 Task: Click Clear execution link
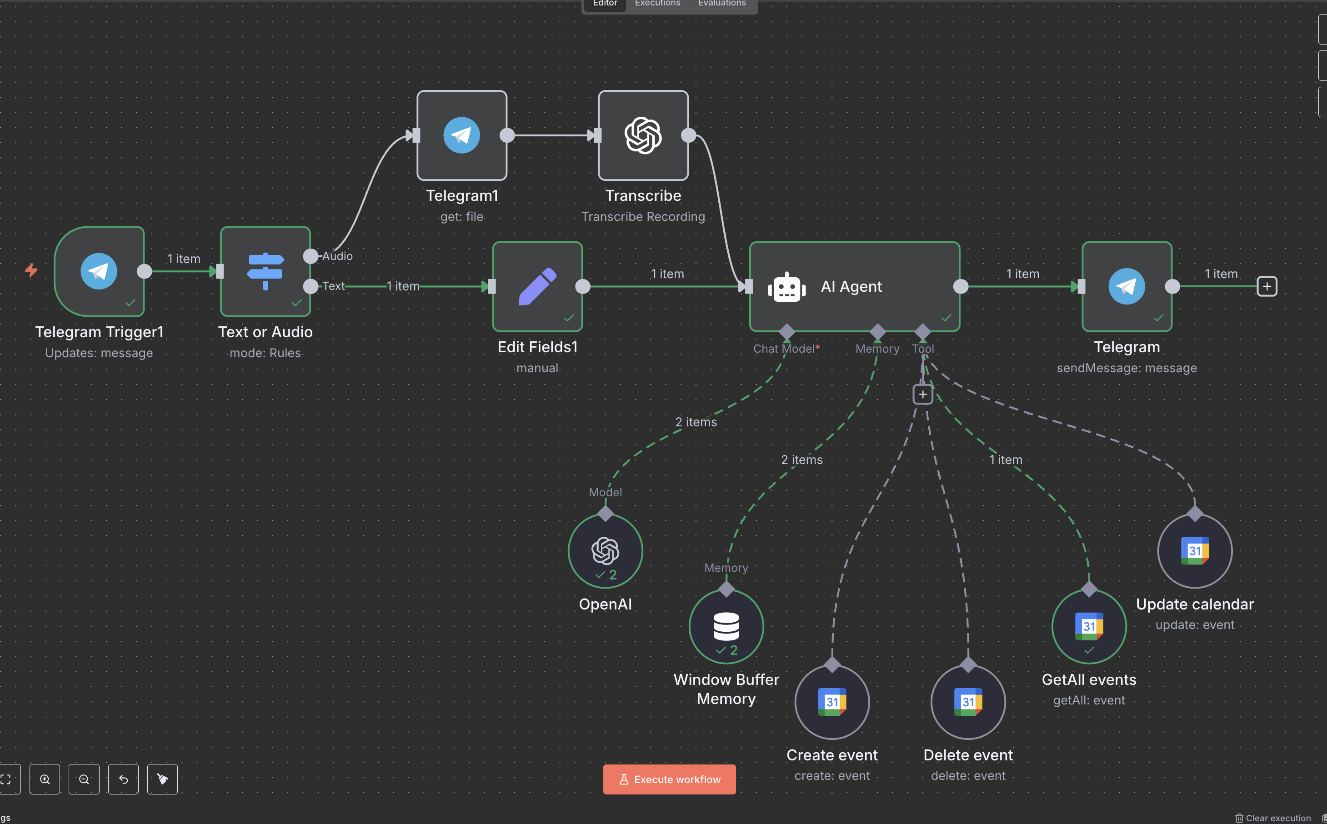(x=1273, y=818)
